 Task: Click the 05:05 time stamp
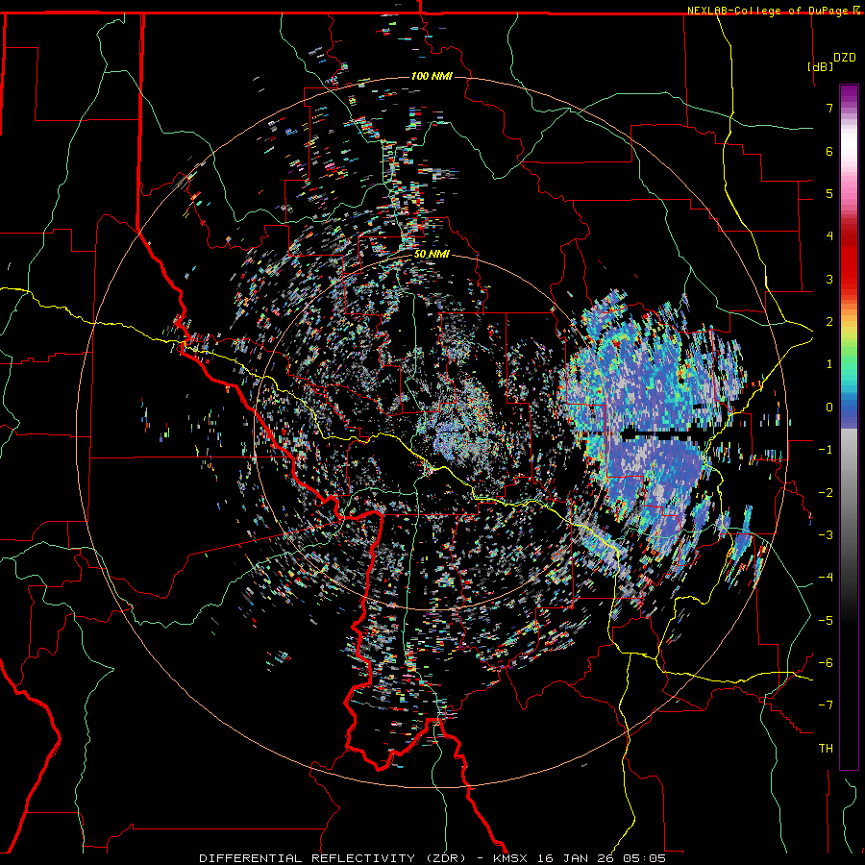click(x=643, y=858)
